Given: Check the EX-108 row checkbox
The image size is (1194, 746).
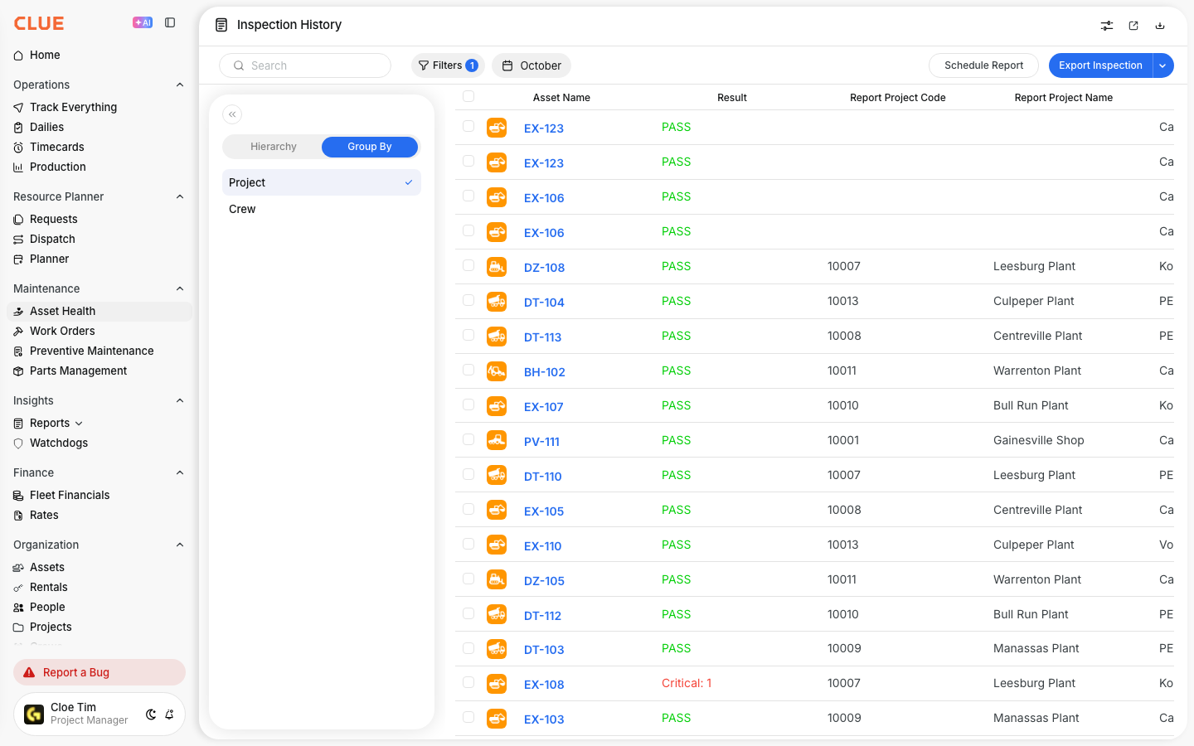Looking at the screenshot, I should tap(468, 683).
